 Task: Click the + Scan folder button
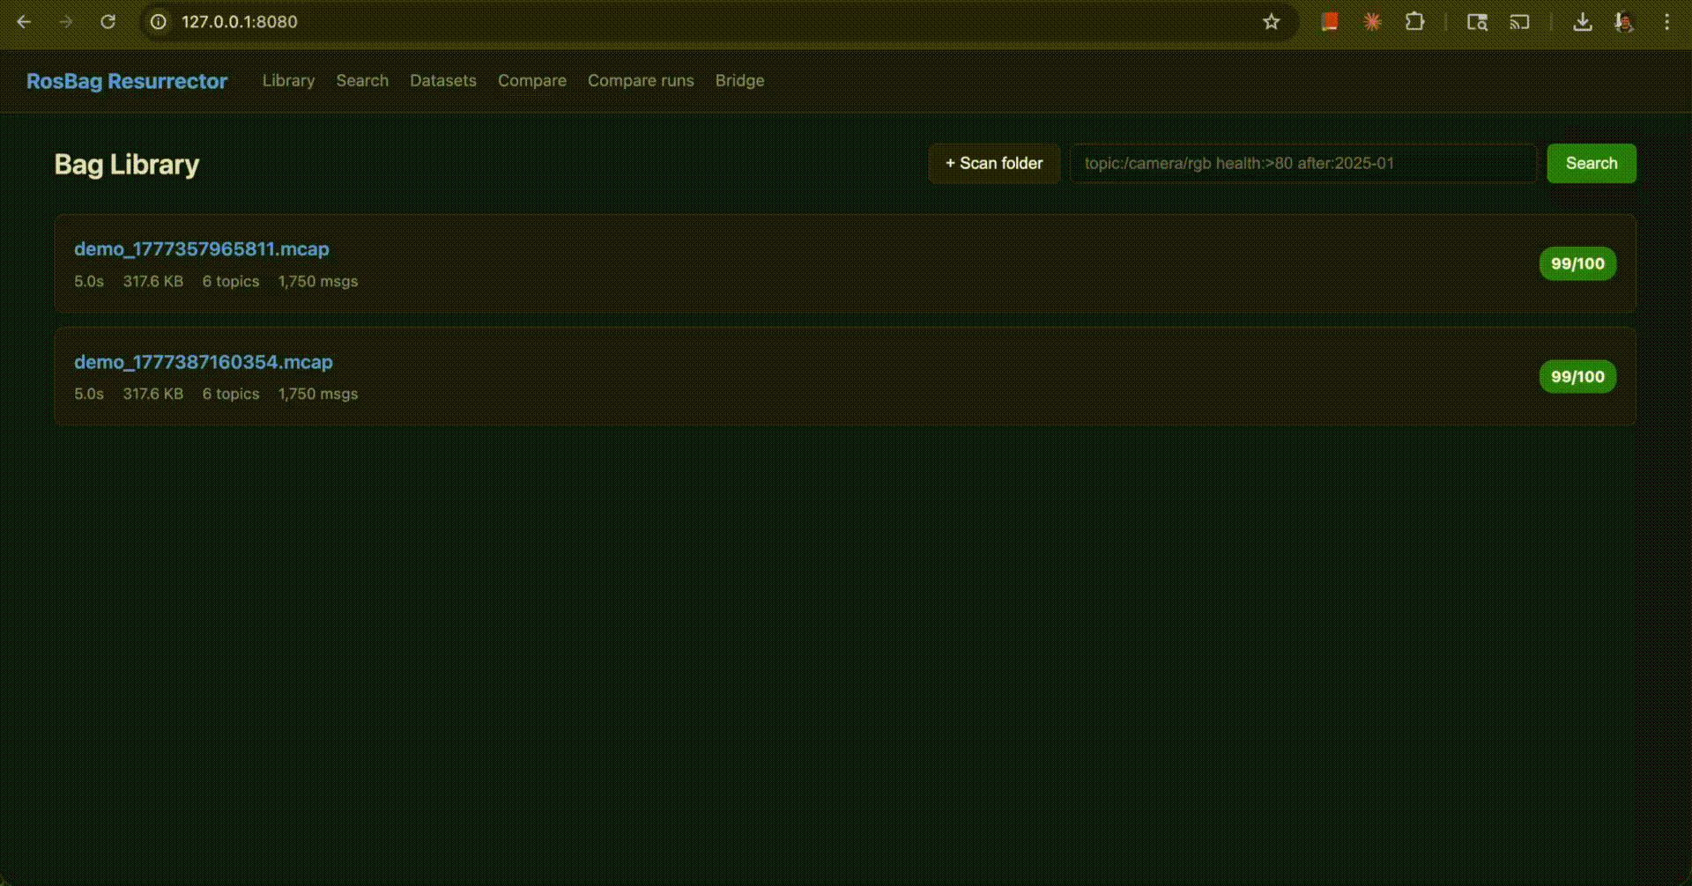pyautogui.click(x=994, y=163)
